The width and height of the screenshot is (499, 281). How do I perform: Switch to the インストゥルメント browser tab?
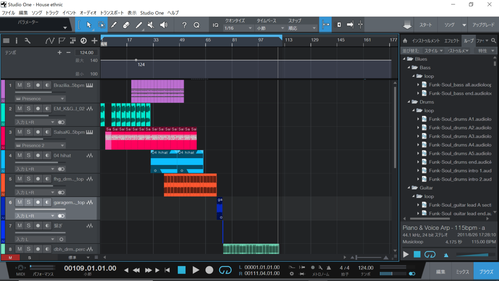click(x=425, y=41)
